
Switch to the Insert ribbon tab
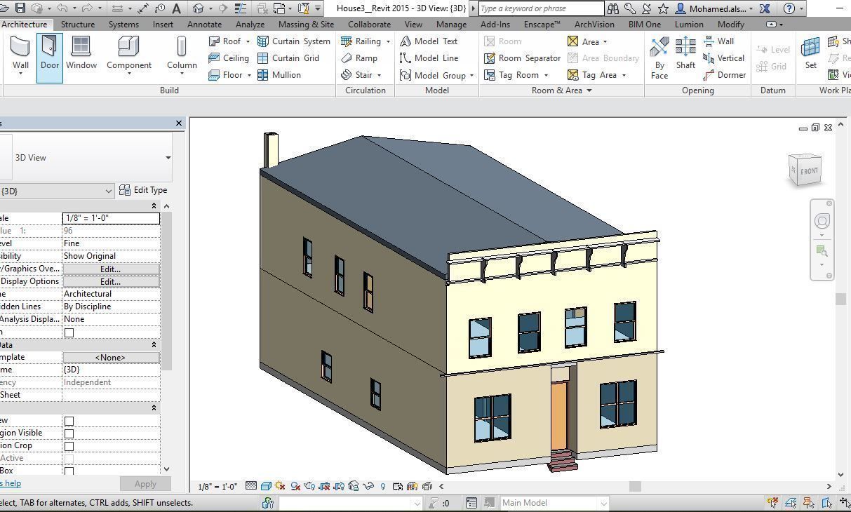pyautogui.click(x=163, y=24)
